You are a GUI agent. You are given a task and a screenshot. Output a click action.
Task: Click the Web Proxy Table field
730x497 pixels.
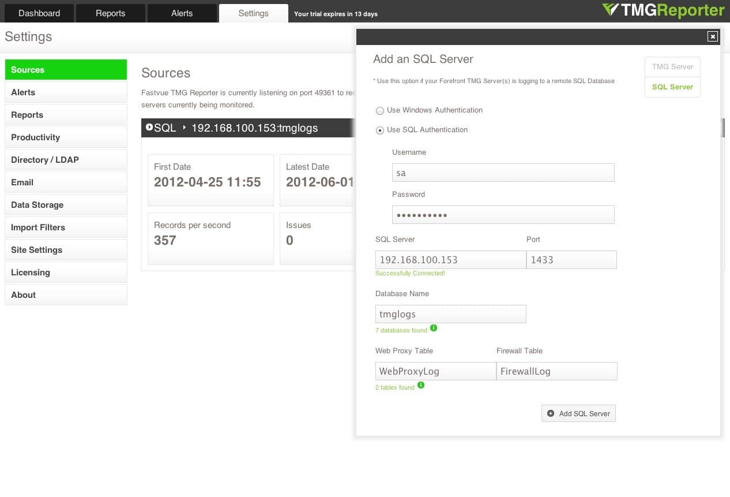click(x=435, y=371)
